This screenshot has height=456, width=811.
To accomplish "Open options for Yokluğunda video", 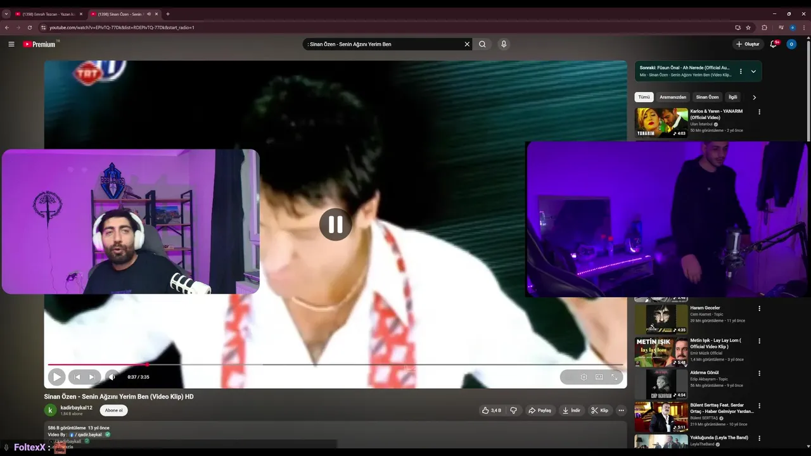I will click(759, 438).
